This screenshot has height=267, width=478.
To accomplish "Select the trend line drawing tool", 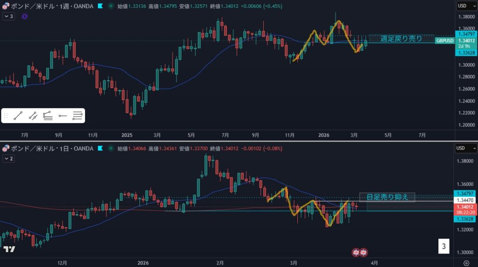I will pyautogui.click(x=18, y=116).
